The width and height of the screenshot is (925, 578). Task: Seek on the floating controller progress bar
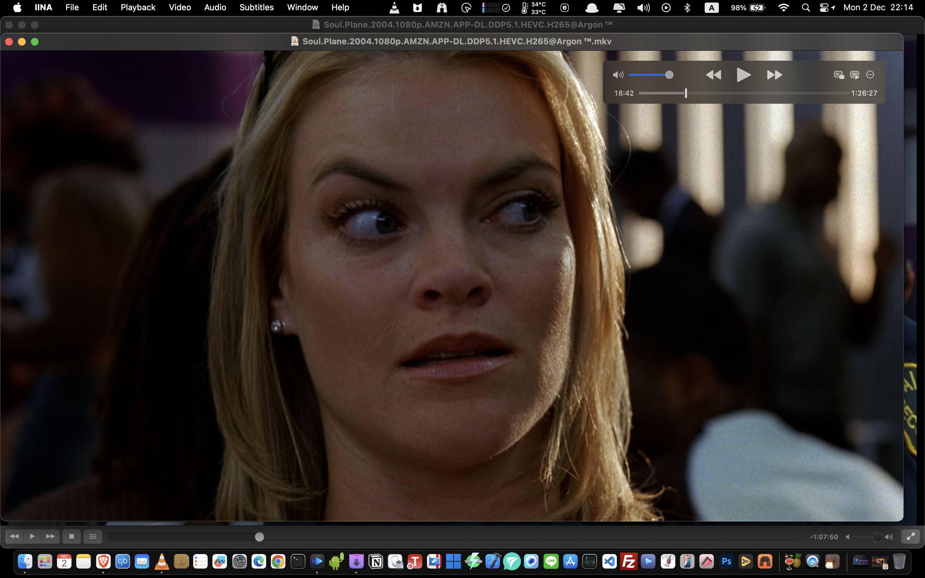point(744,93)
